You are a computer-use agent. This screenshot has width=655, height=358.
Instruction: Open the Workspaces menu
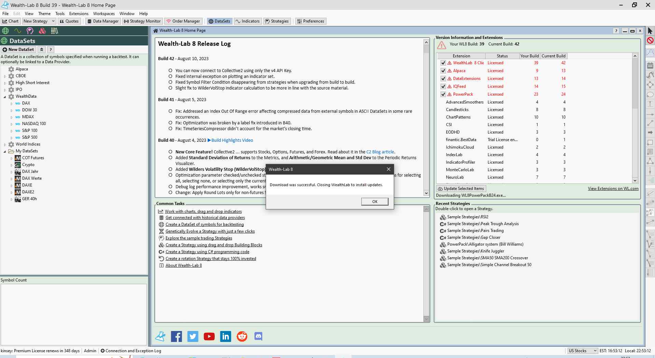[104, 14]
